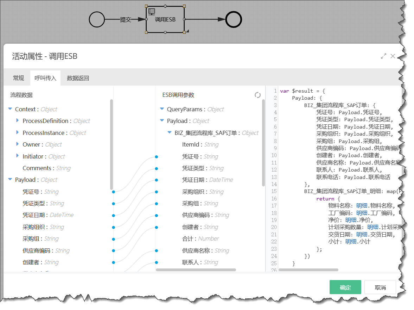The width and height of the screenshot is (414, 310).
Task: Collapse the BIZ_集团流程库_SAP订单 node
Action: [x=170, y=133]
